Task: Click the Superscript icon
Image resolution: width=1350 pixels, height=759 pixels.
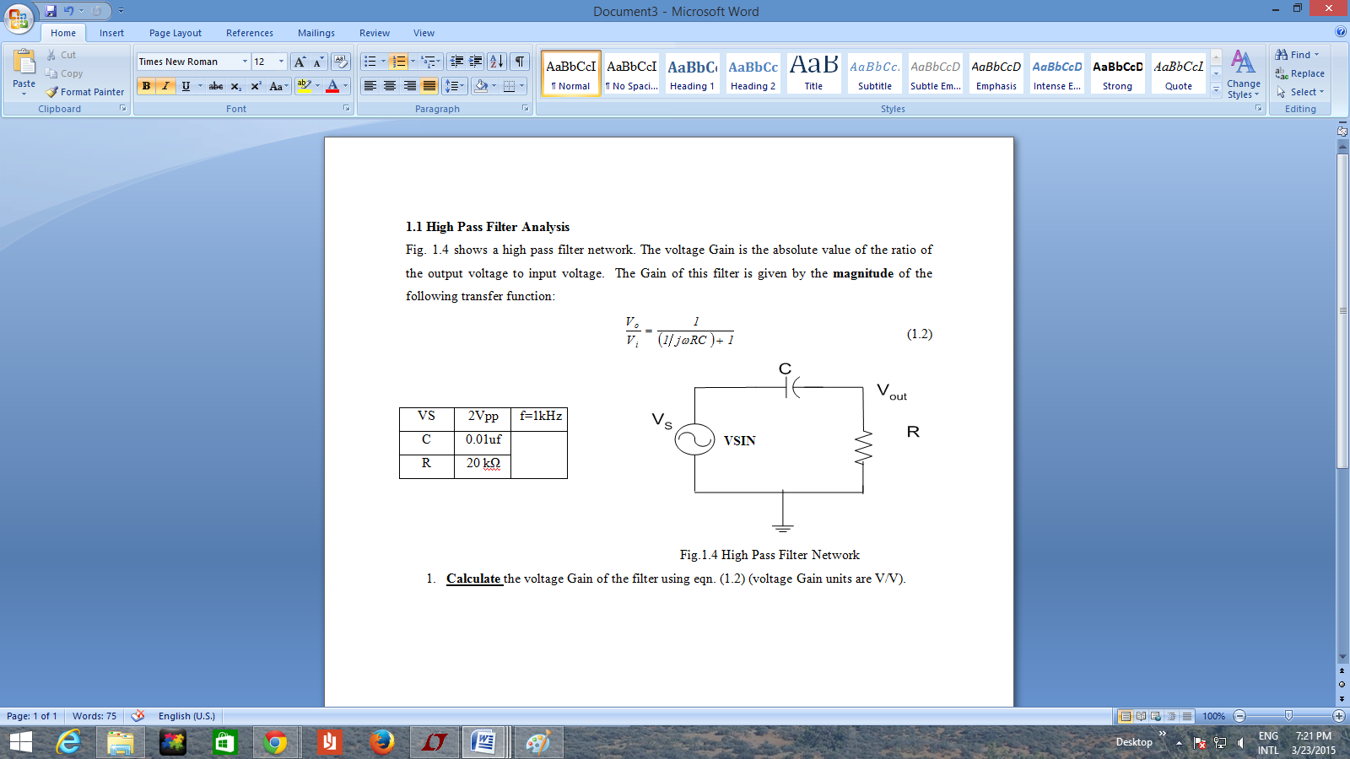Action: click(x=256, y=86)
